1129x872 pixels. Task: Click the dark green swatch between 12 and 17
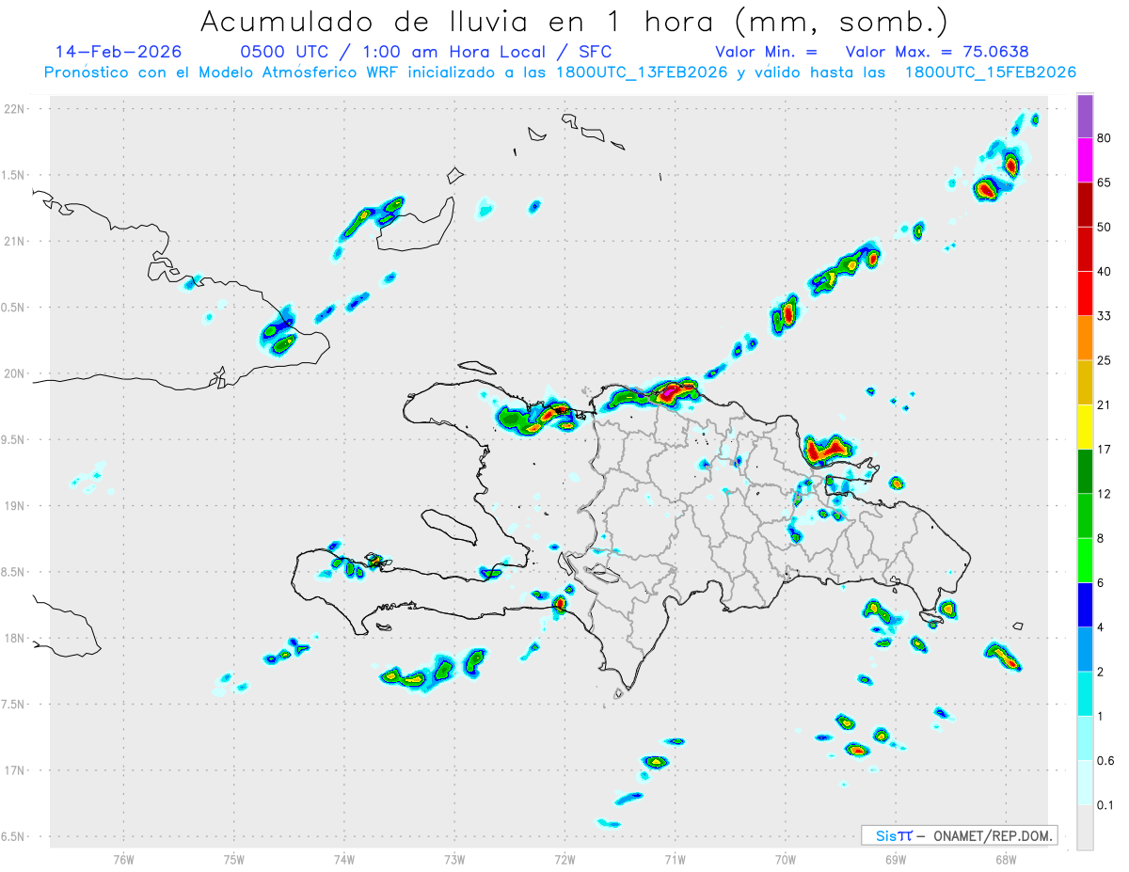coord(1085,471)
